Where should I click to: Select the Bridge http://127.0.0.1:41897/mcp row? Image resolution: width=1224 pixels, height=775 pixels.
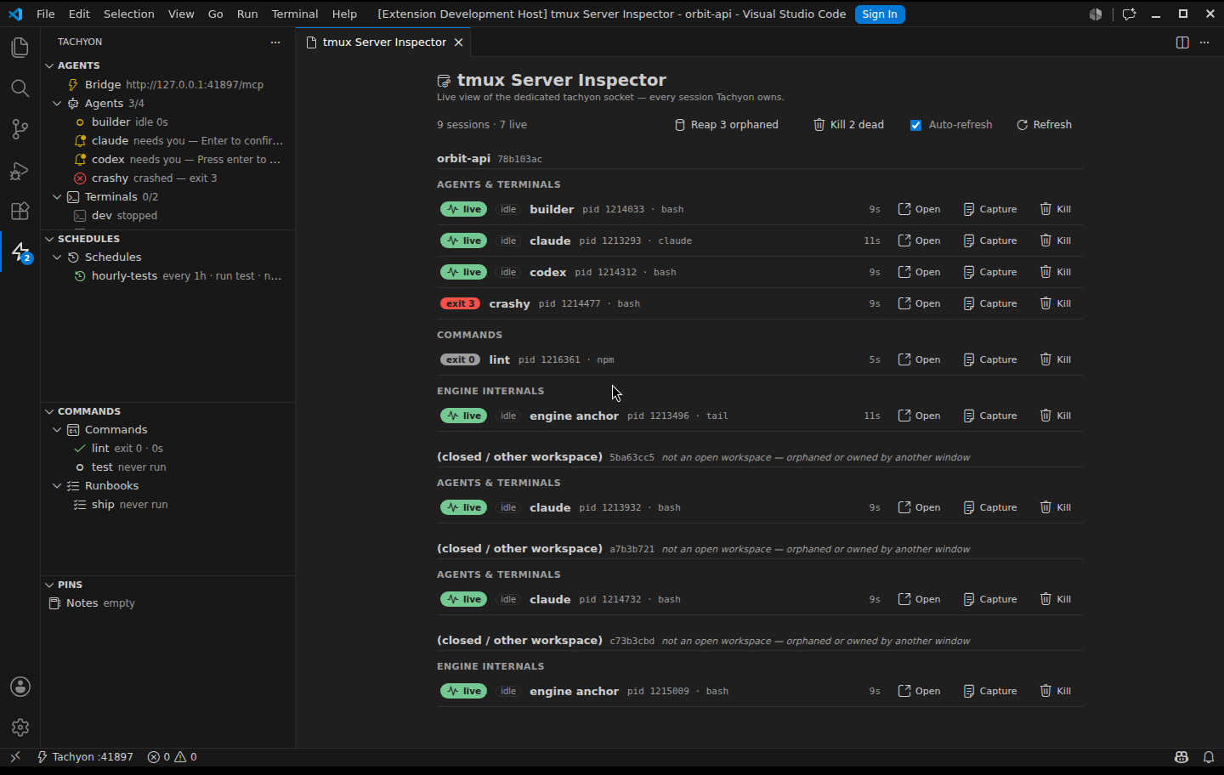click(x=167, y=85)
